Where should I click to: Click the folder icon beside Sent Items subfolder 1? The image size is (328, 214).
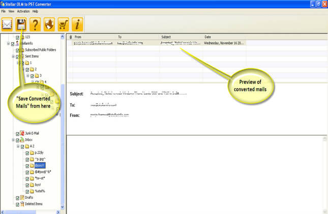click(x=27, y=63)
